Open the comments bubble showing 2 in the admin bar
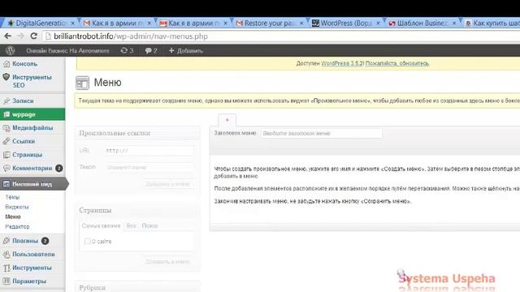 click(x=151, y=50)
